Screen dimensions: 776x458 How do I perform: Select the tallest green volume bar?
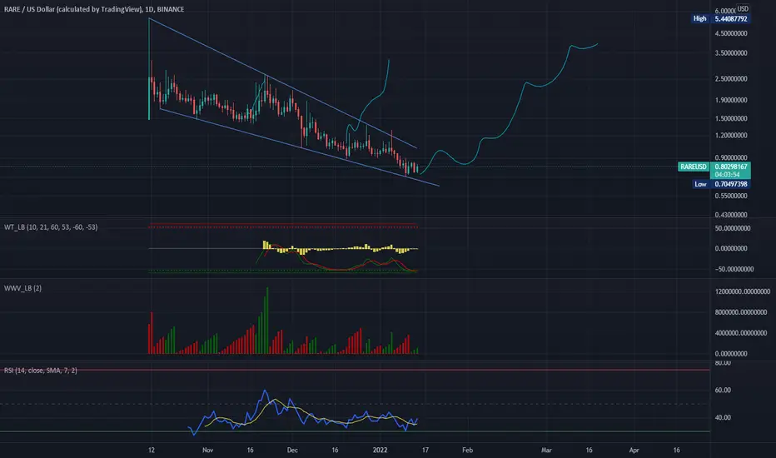(267, 321)
